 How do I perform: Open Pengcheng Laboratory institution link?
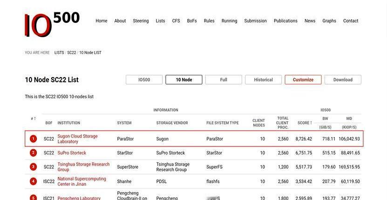[79, 198]
